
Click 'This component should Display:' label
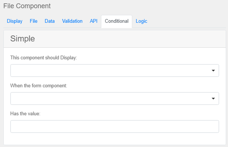point(44,58)
